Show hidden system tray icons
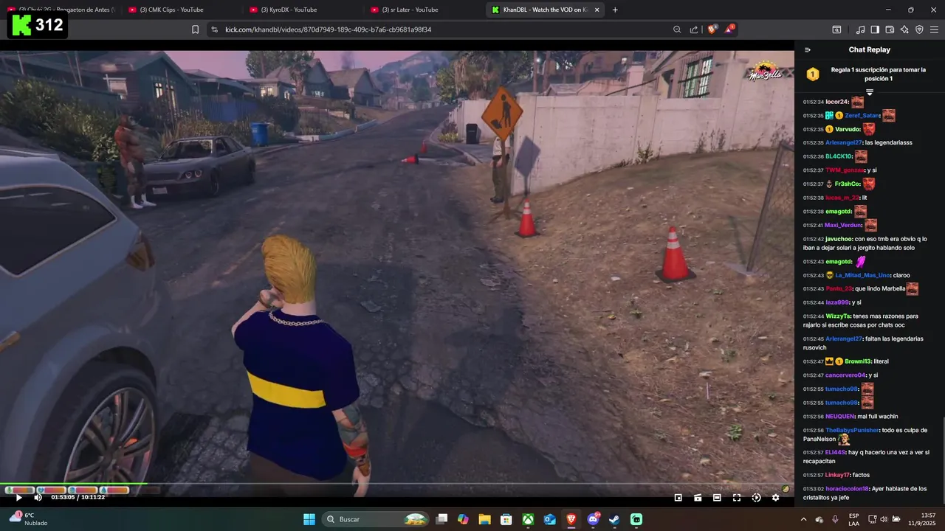Screen dimensions: 945x531 [x=804, y=519]
